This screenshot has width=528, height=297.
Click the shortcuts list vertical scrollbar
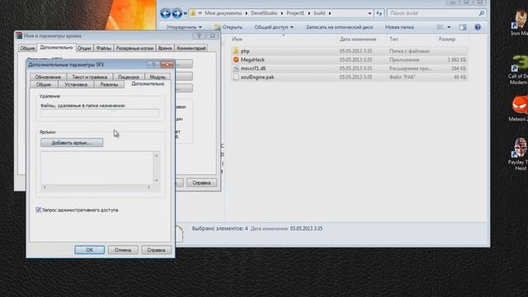(156, 168)
